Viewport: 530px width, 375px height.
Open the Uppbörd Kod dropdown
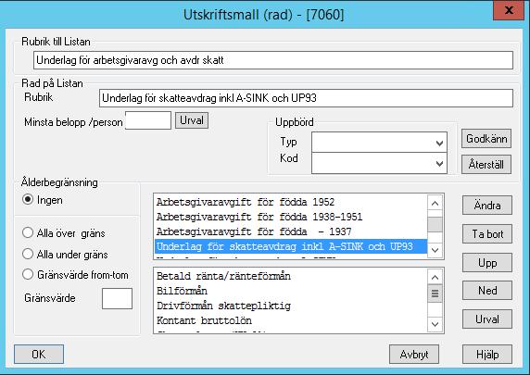[379, 163]
